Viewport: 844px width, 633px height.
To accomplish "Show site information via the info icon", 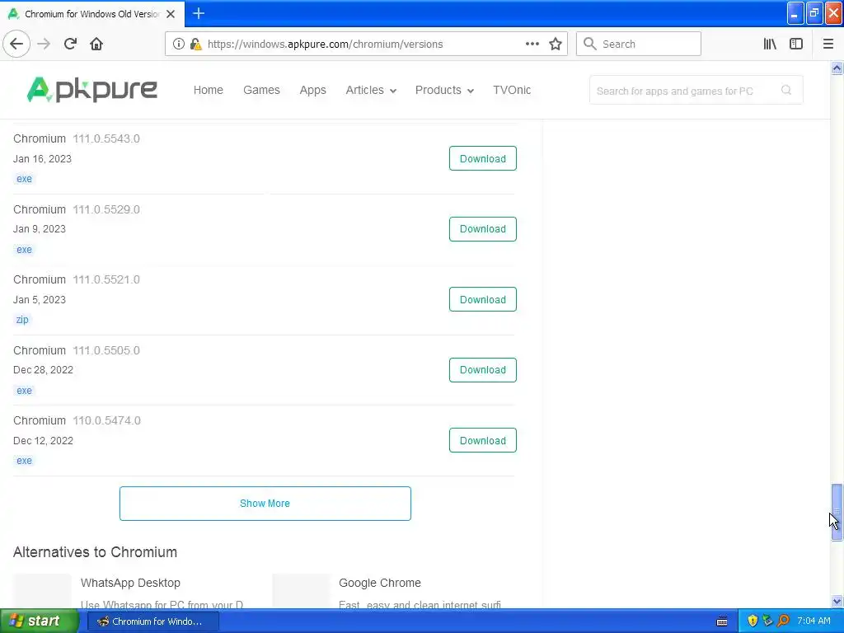I will [179, 44].
